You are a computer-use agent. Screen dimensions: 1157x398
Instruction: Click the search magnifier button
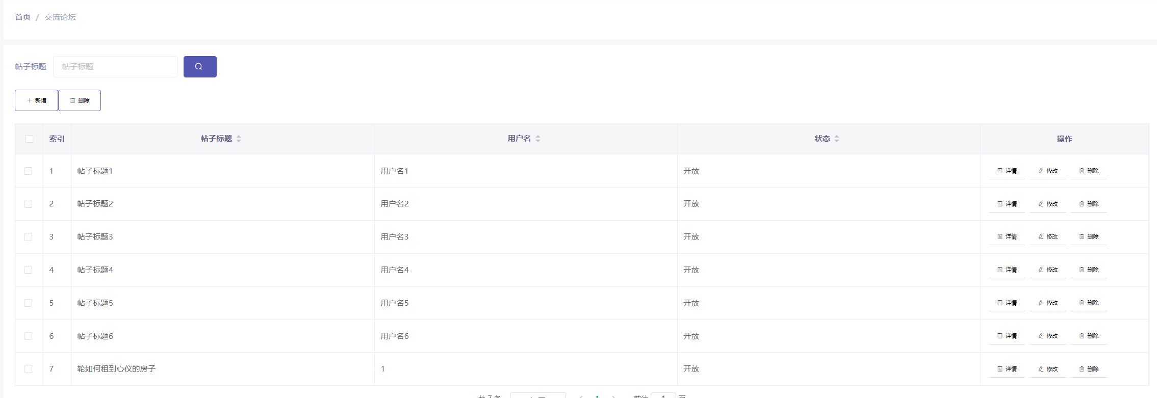tap(200, 67)
